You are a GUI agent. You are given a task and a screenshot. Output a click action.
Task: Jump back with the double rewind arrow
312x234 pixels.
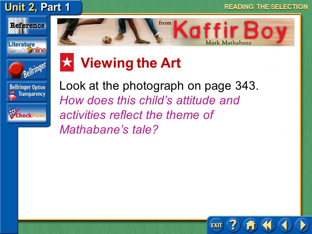(x=268, y=225)
